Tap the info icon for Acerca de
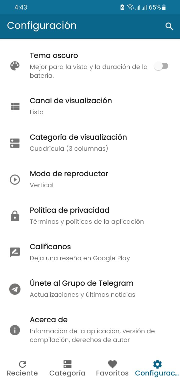Screen dimensions: 180x380 coord(15,330)
